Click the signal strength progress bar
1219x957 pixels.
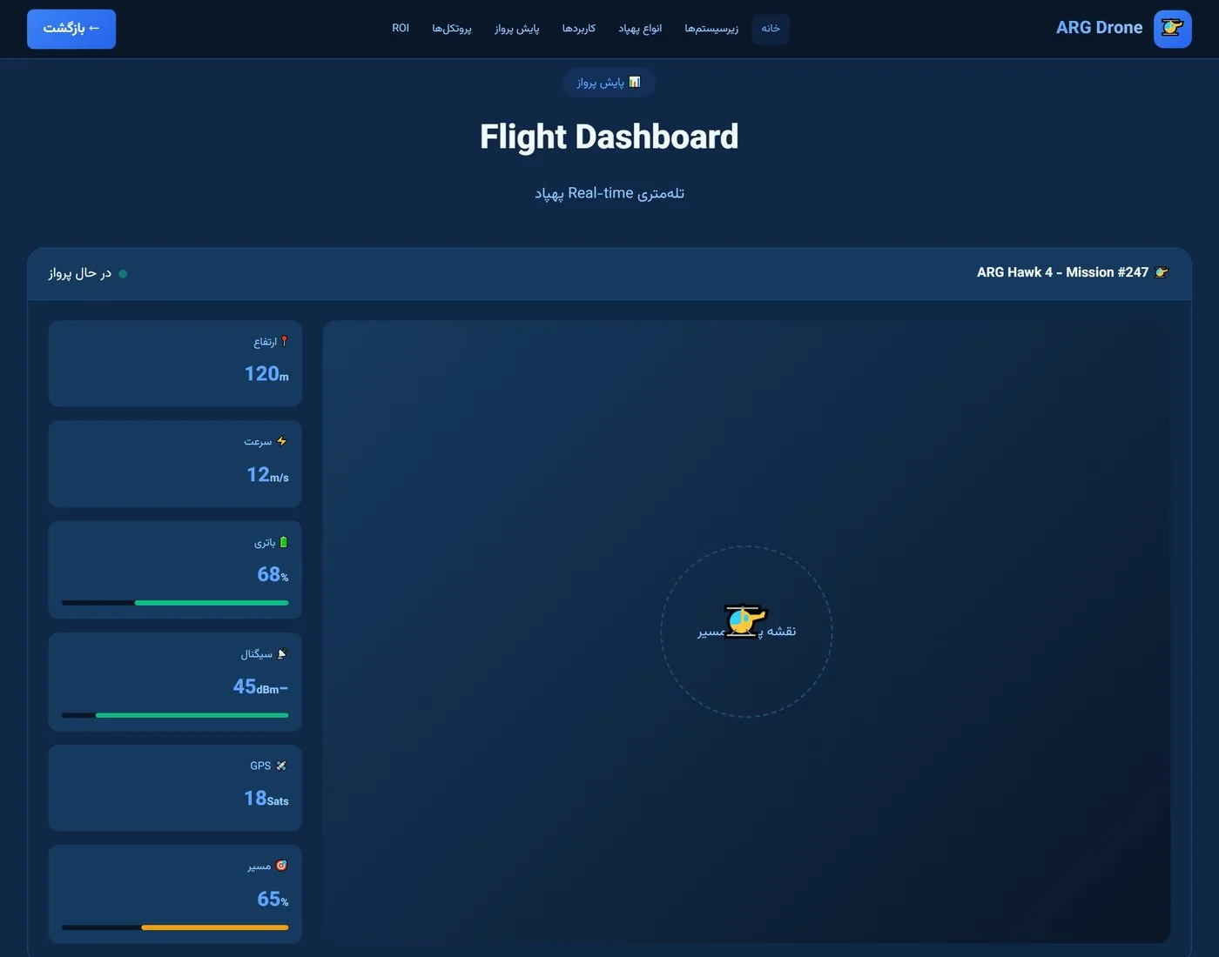175,715
